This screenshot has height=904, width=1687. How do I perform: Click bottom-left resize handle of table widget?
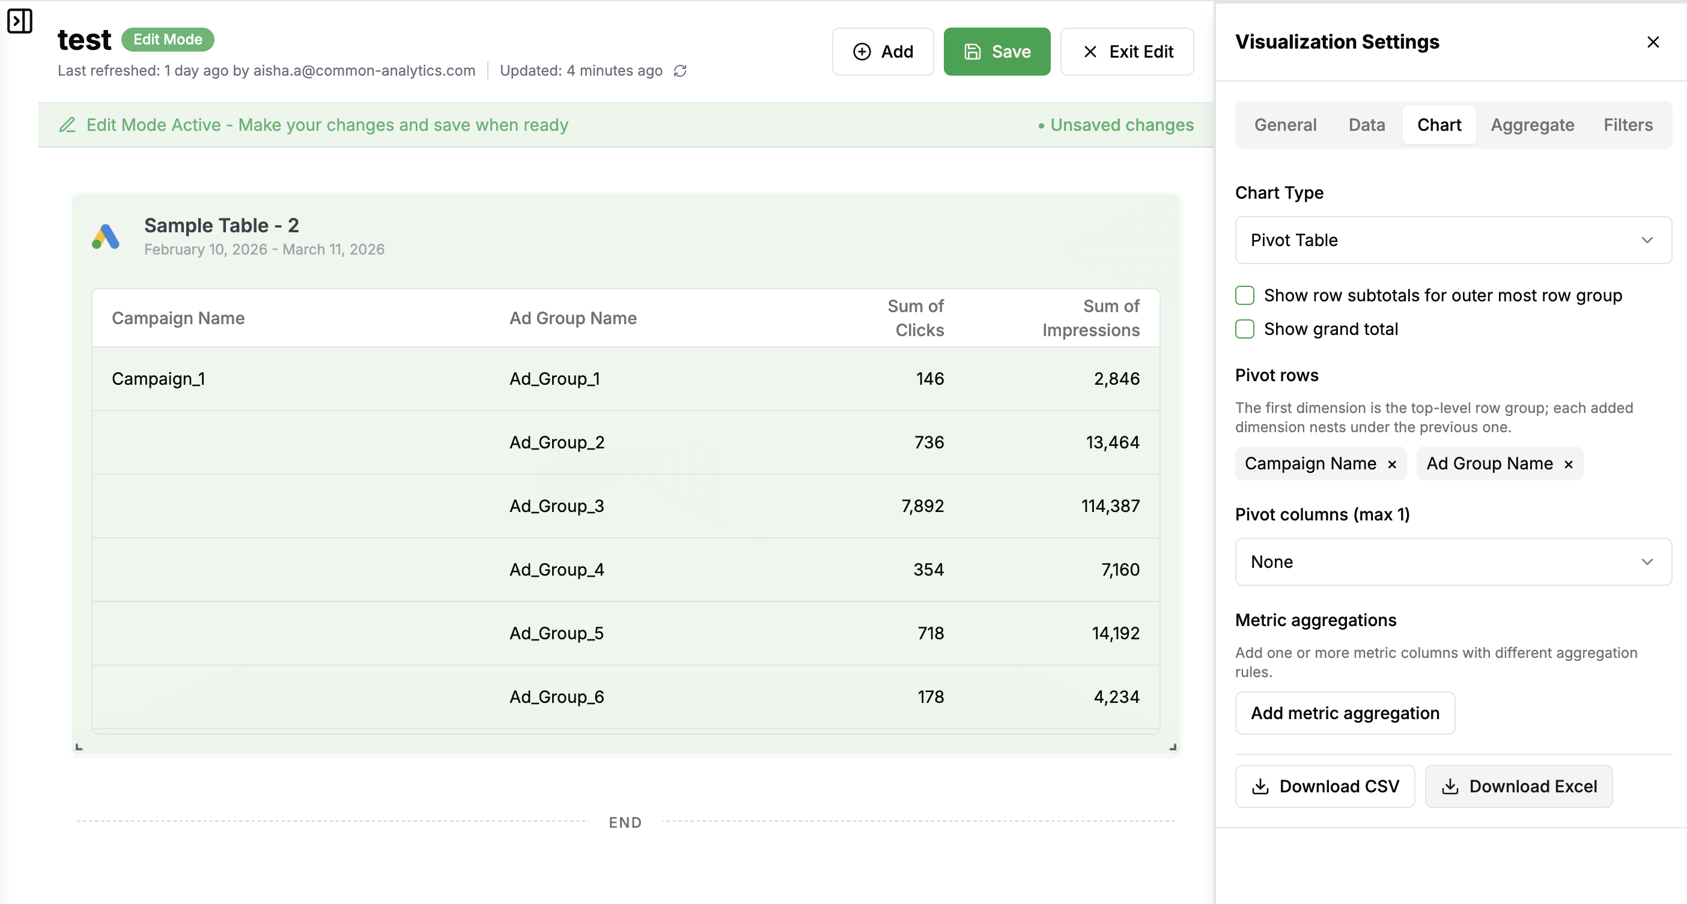(79, 746)
